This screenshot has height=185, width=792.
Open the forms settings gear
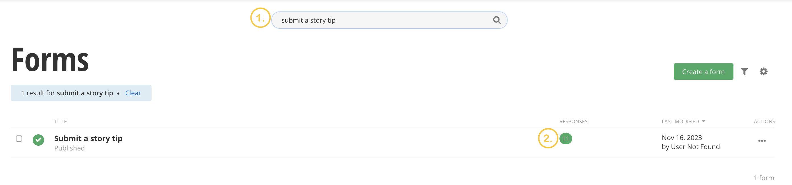[763, 72]
